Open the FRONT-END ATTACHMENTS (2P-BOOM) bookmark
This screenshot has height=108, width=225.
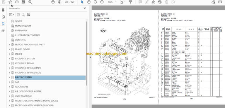(x=34, y=105)
